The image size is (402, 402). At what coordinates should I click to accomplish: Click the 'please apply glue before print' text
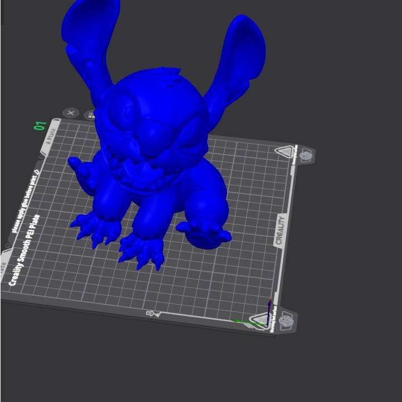24,204
